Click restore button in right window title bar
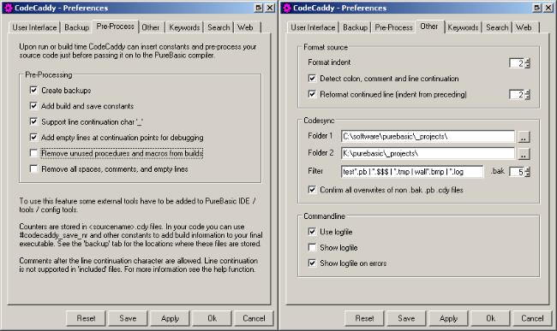Screen dimensions: 557x331 pos(537,8)
